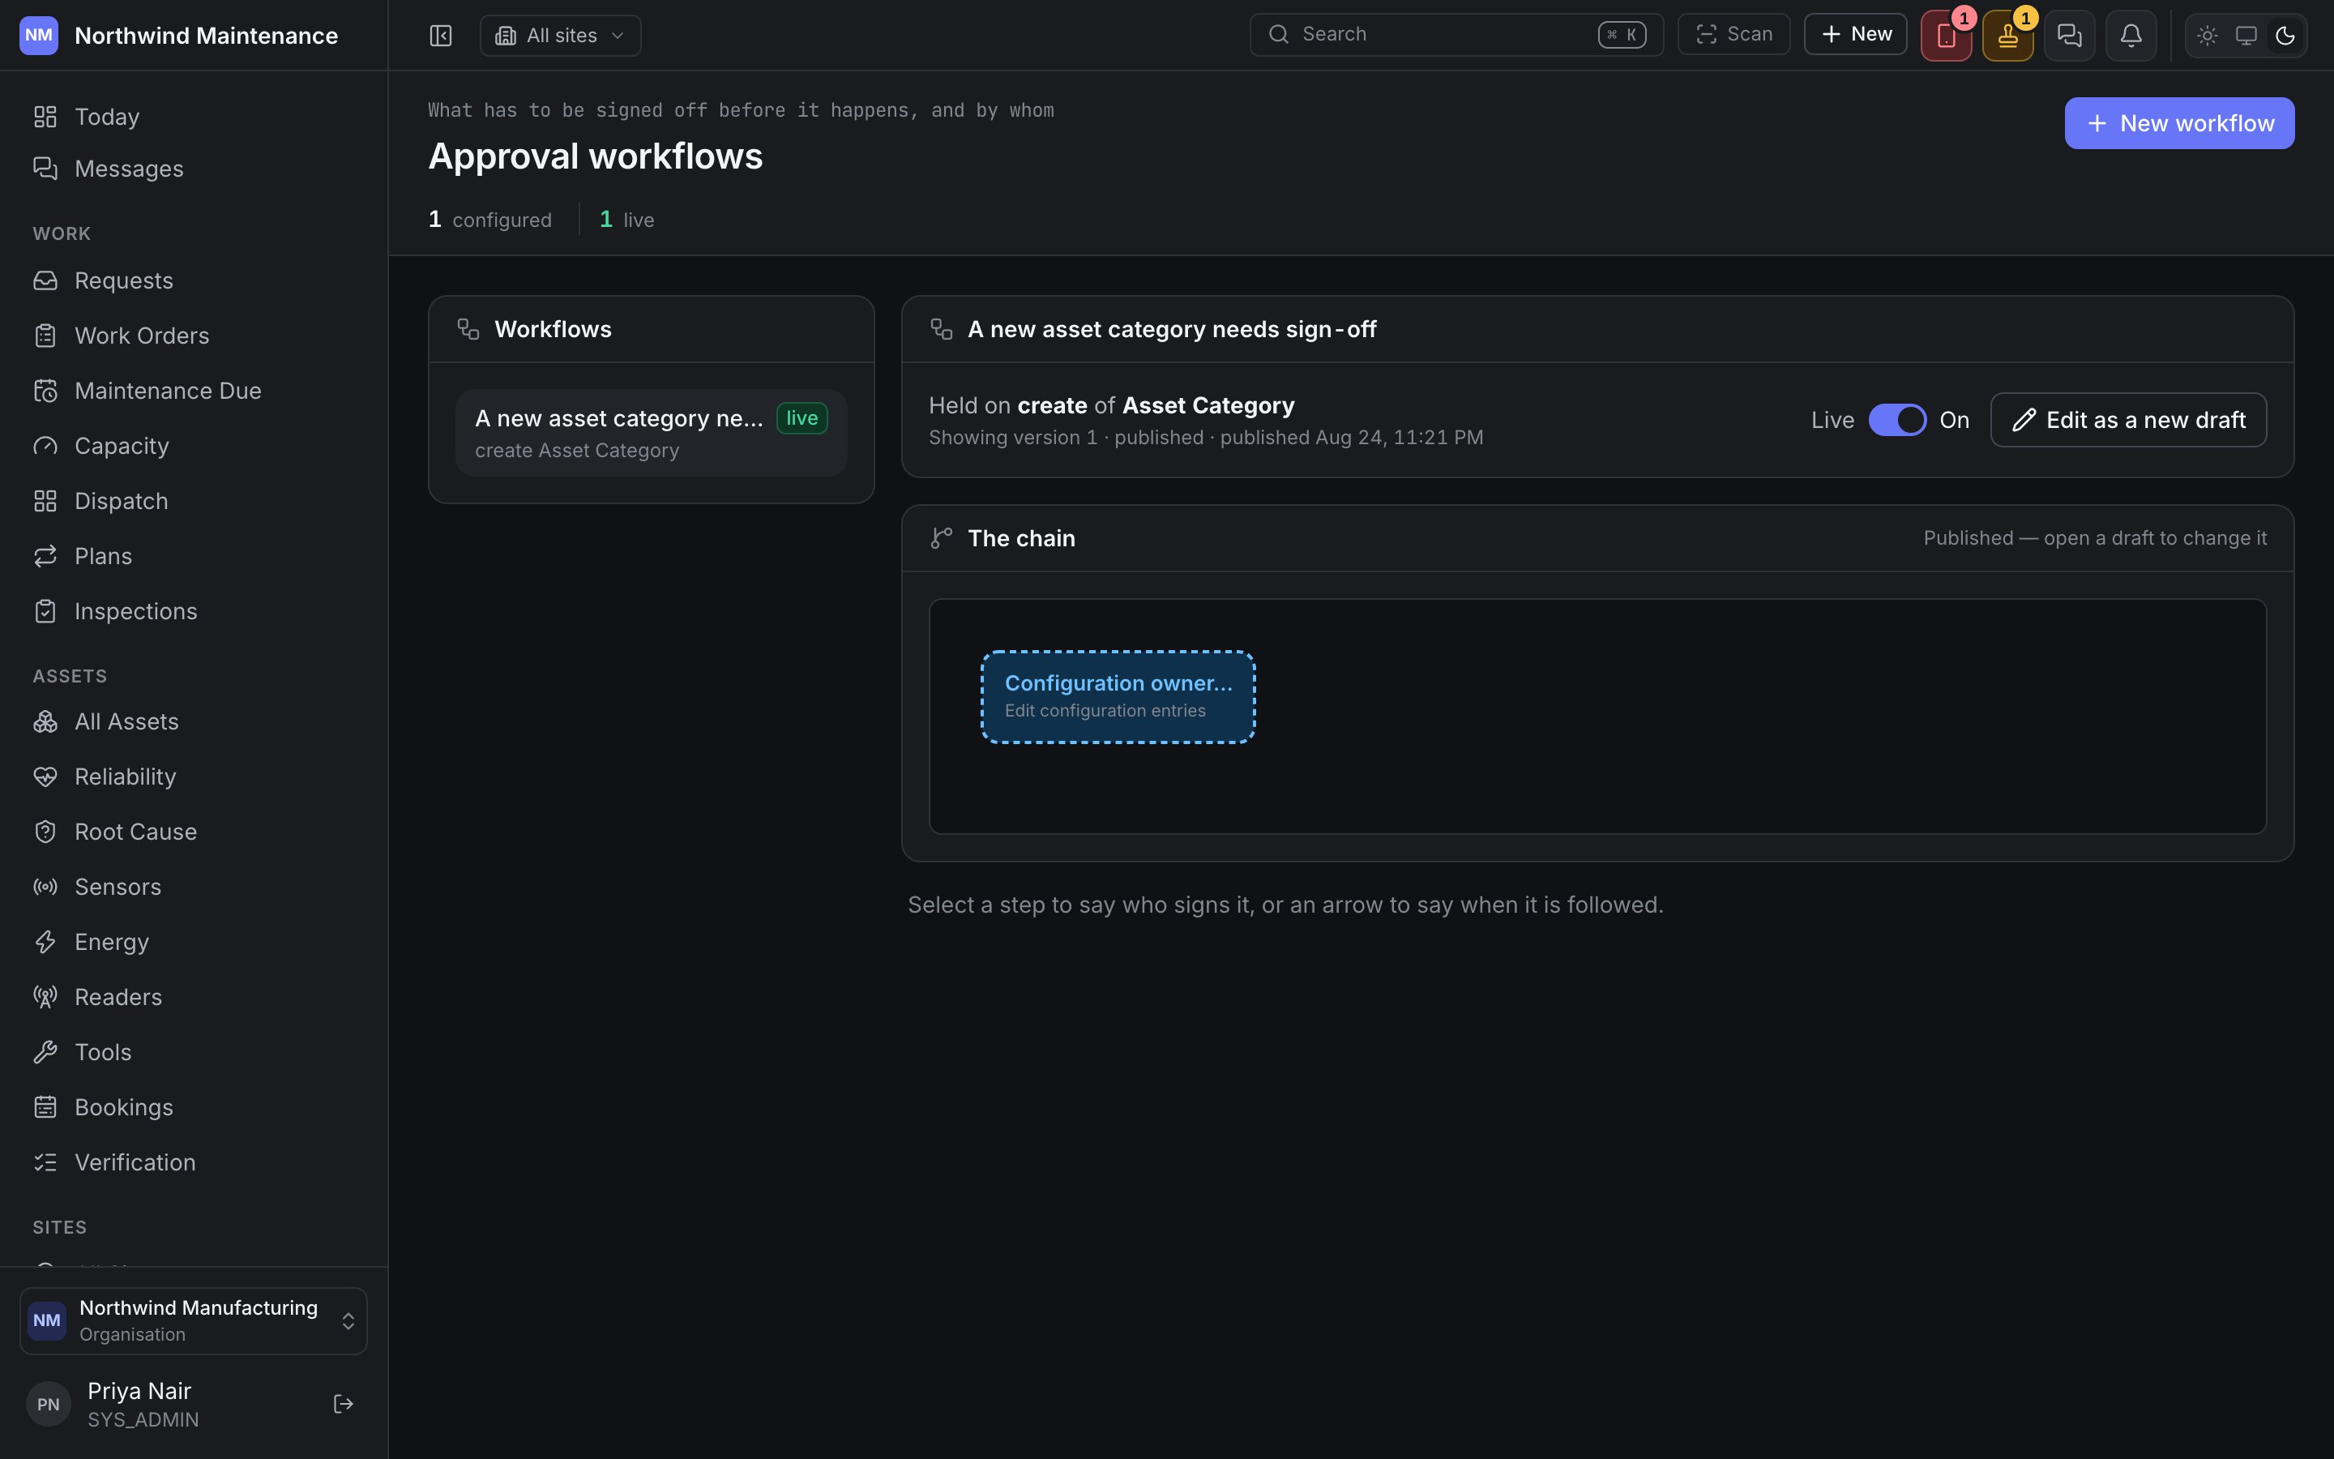This screenshot has height=1459, width=2334.
Task: Switch to light theme sun icon
Action: [x=2208, y=36]
